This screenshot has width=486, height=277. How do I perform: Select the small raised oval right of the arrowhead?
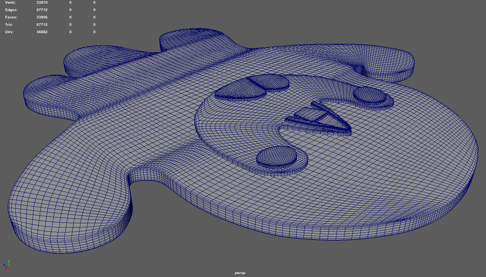pyautogui.click(x=371, y=95)
